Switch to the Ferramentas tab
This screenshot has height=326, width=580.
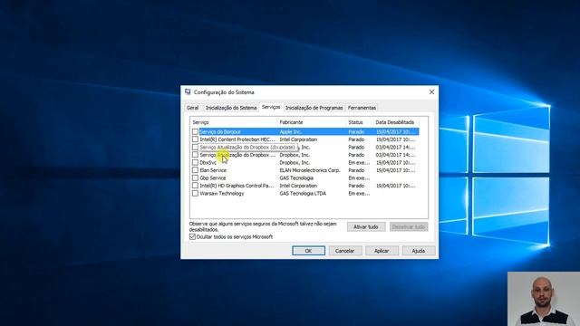point(362,108)
